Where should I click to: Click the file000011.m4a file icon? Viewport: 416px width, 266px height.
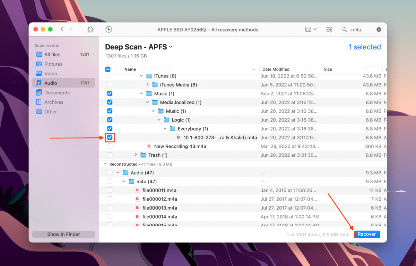click(137, 190)
